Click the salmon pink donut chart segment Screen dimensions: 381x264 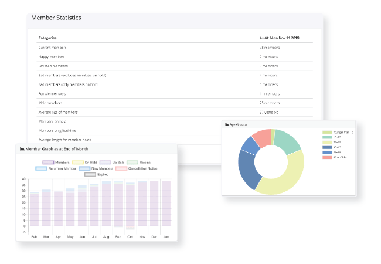(x=263, y=138)
